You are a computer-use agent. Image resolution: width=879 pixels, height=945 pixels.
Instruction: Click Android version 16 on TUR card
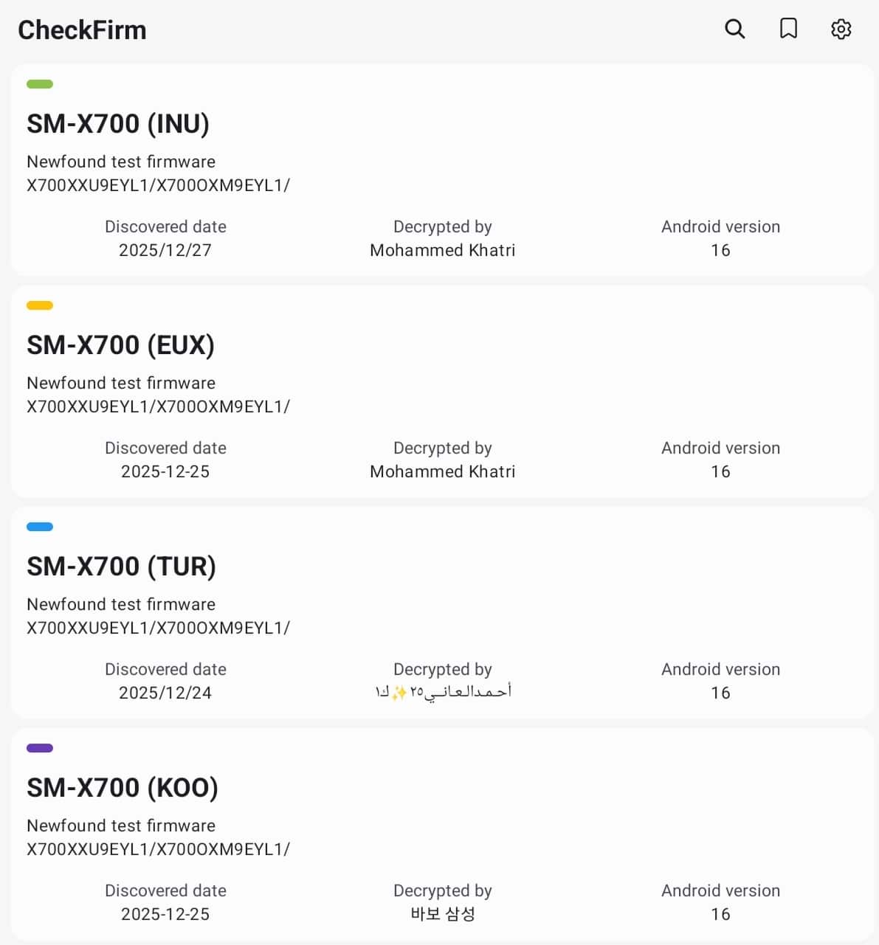pyautogui.click(x=720, y=693)
